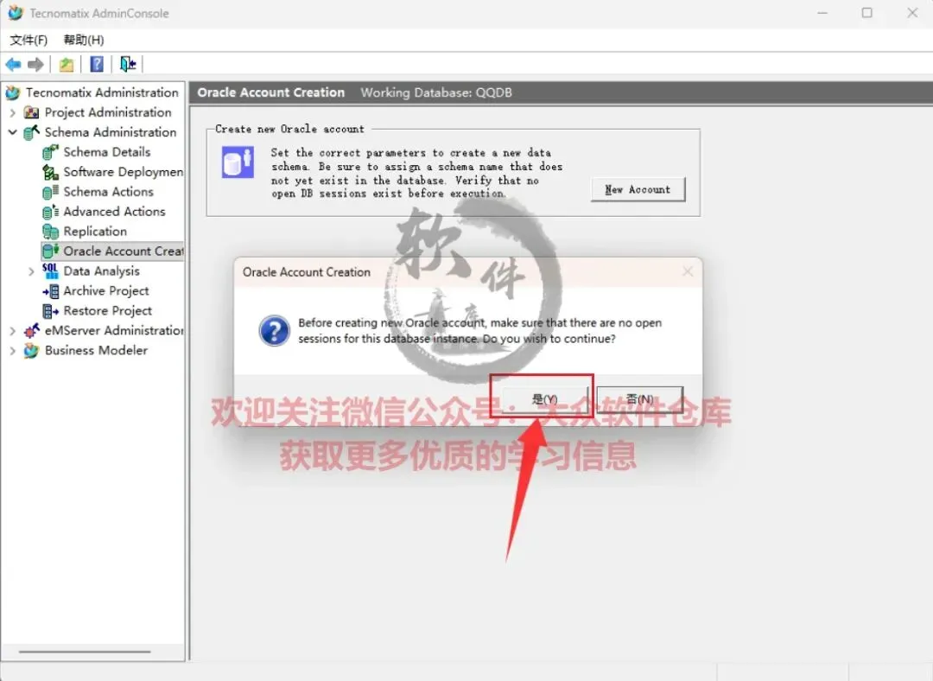Click the Oracle Account Creation panel header text

click(x=270, y=92)
